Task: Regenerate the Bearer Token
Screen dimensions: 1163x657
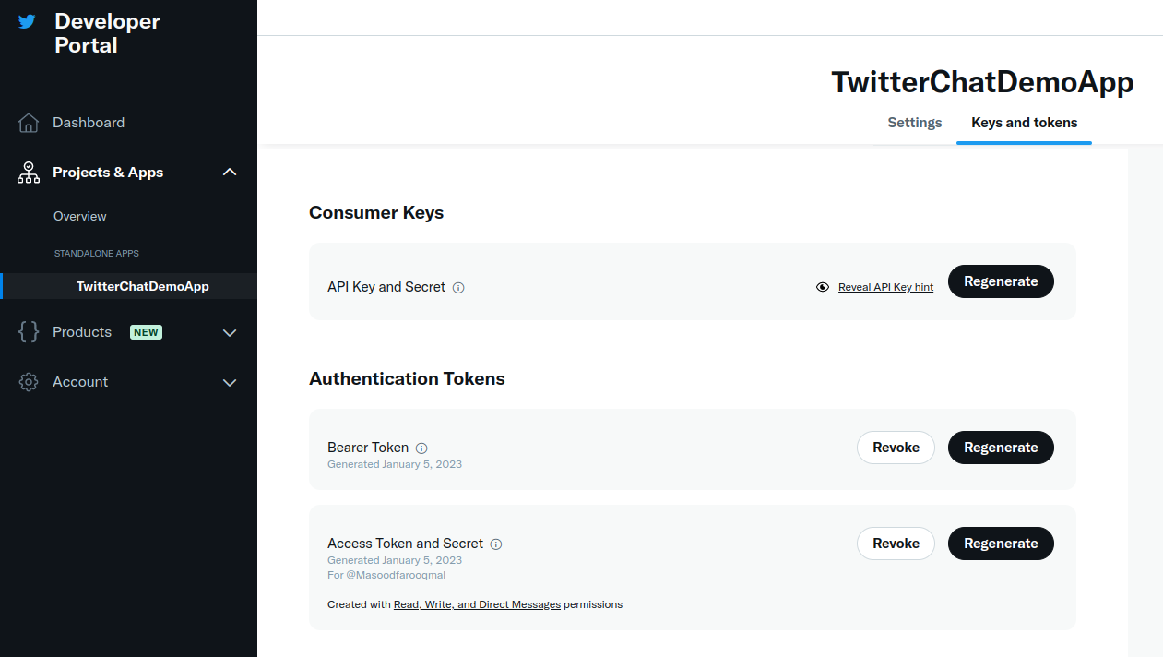Action: coord(1001,448)
